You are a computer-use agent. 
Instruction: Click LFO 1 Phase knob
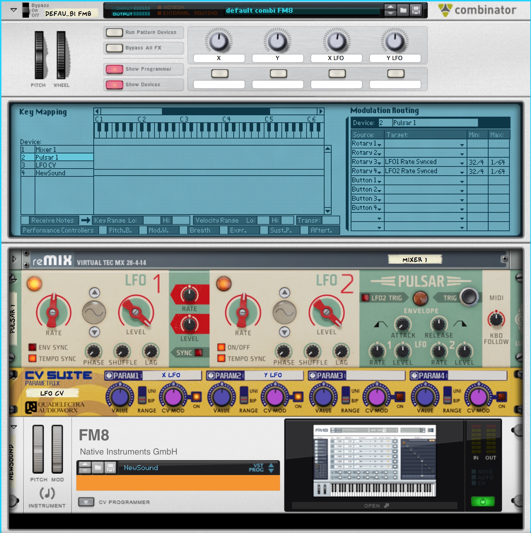pyautogui.click(x=93, y=351)
